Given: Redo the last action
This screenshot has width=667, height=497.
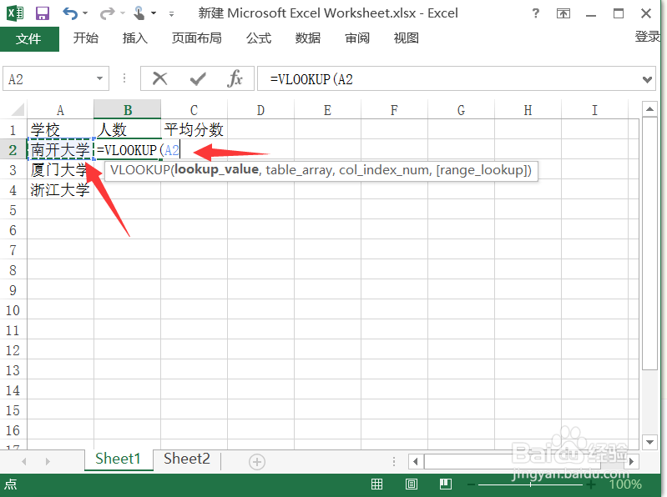Looking at the screenshot, I should pyautogui.click(x=107, y=13).
